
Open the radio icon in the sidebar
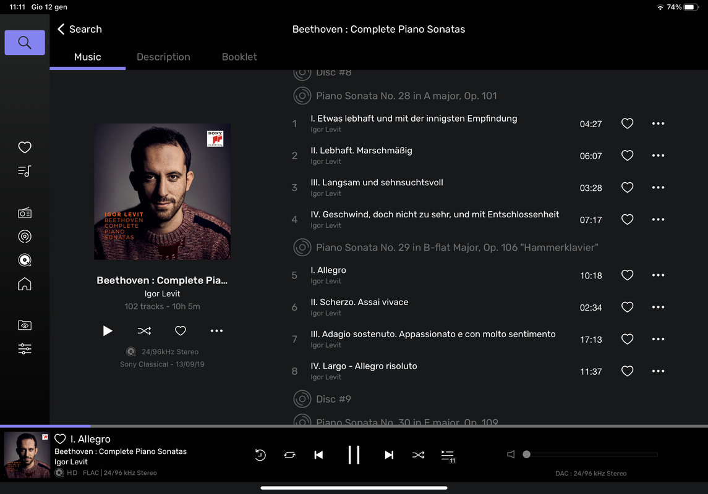pyautogui.click(x=25, y=213)
